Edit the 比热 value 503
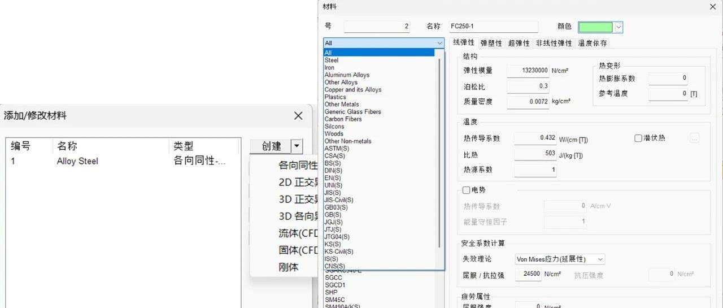This screenshot has width=723, height=308. 535,154
